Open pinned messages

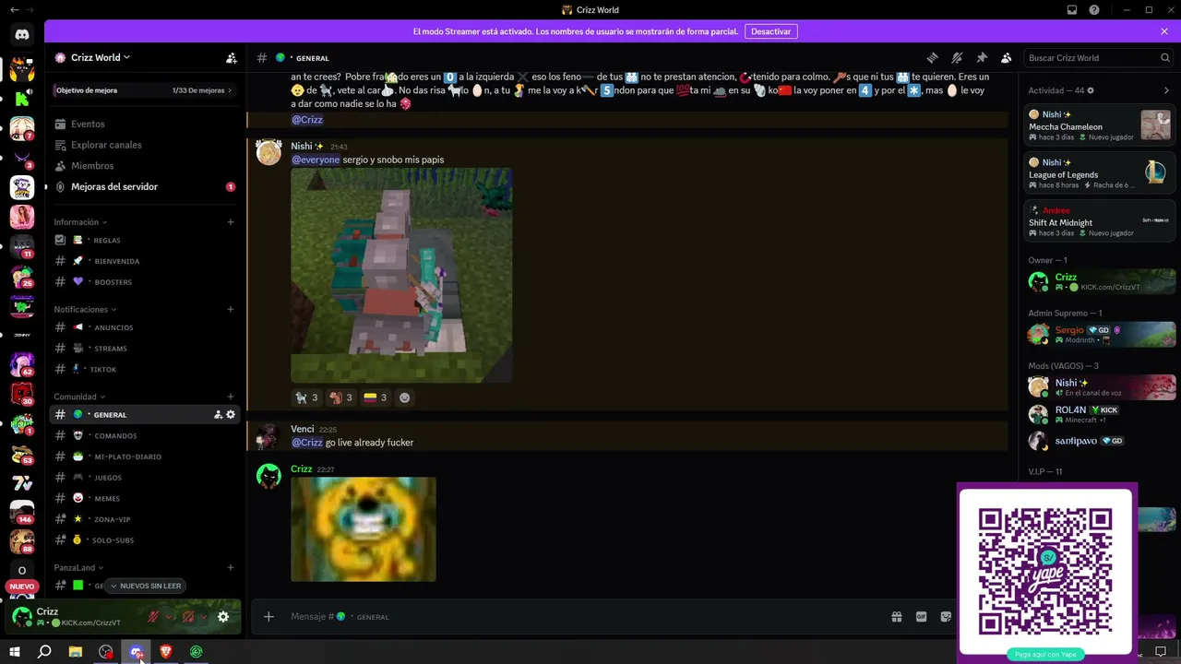pos(982,58)
